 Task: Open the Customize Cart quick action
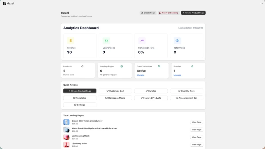click(115, 91)
